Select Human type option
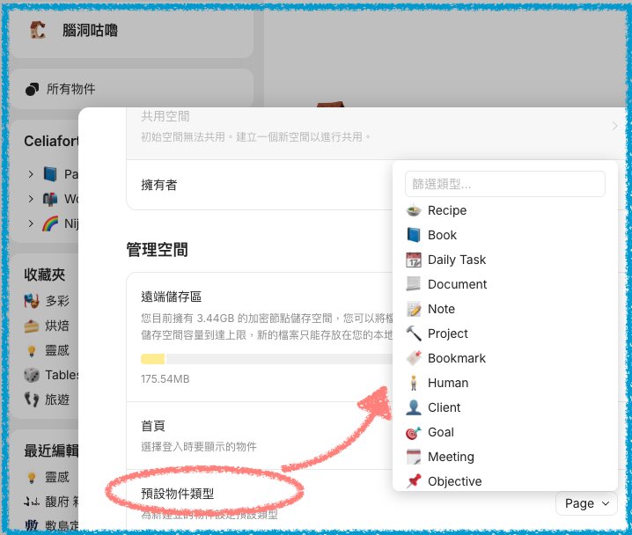 447,383
